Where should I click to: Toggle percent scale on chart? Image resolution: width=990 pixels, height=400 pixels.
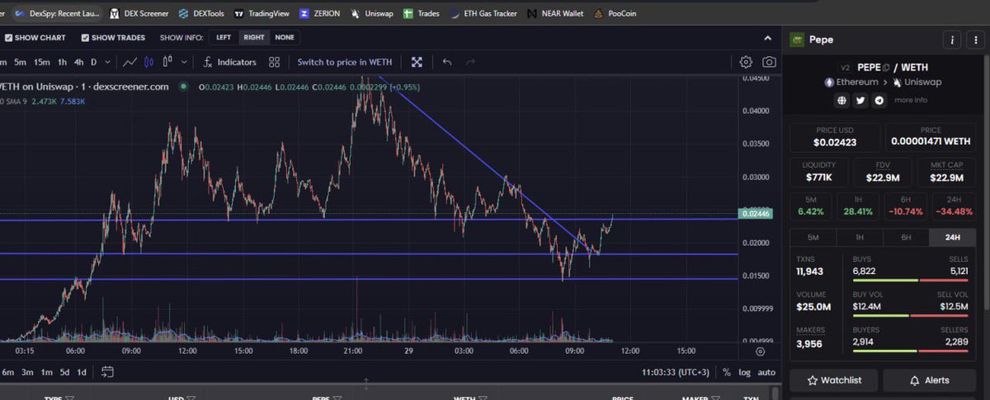[x=727, y=372]
